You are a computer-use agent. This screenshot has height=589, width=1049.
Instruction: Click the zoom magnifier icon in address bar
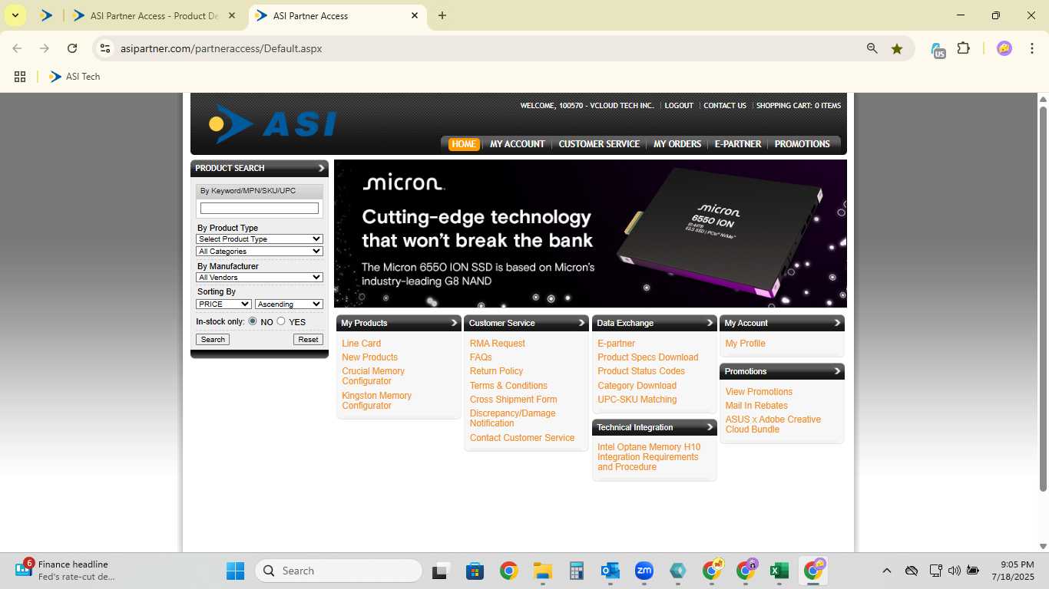[x=872, y=48]
